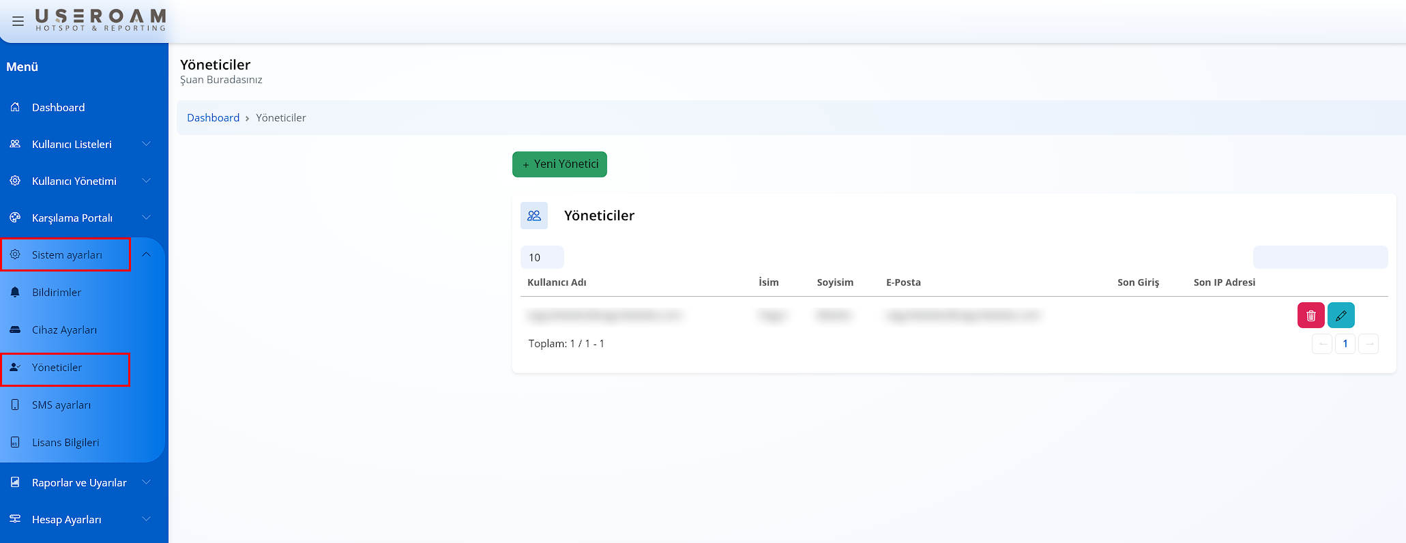
Task: Click the Bildirimler bell icon
Action: 15,292
